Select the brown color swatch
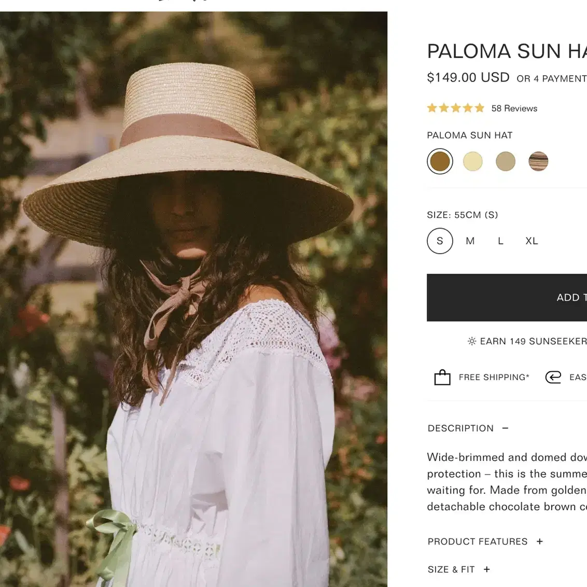 tap(440, 161)
